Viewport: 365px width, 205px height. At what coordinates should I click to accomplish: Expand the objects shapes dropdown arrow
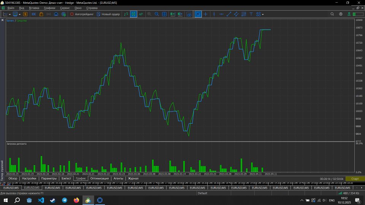point(263,14)
